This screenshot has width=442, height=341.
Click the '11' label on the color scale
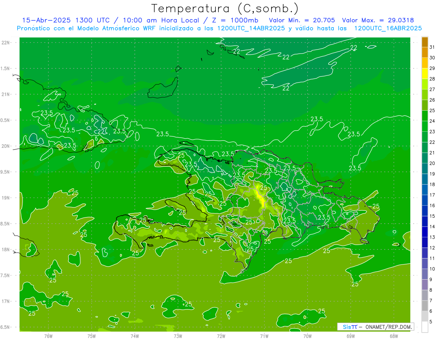click(432, 258)
